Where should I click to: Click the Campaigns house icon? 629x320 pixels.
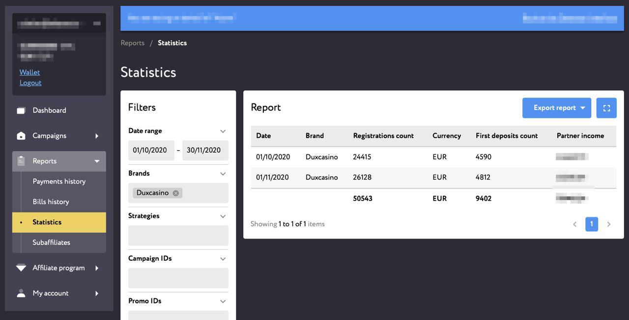point(21,136)
